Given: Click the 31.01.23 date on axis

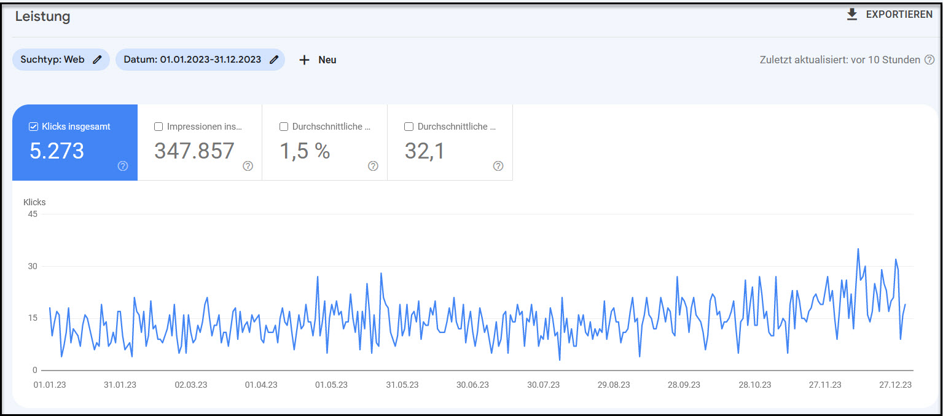Looking at the screenshot, I should click(x=120, y=385).
